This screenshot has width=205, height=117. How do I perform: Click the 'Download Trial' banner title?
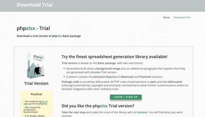[x=35, y=5]
